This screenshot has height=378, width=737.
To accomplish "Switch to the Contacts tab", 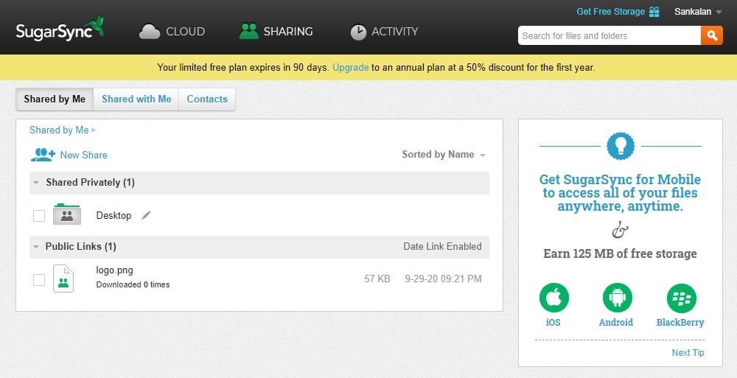I will 207,99.
